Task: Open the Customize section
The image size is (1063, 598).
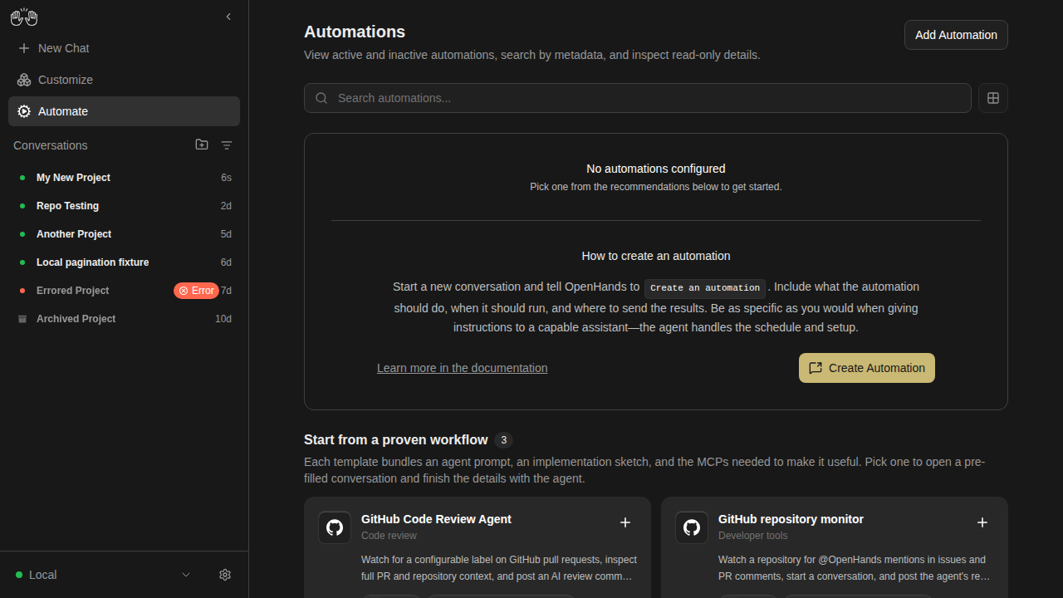Action: [x=124, y=80]
